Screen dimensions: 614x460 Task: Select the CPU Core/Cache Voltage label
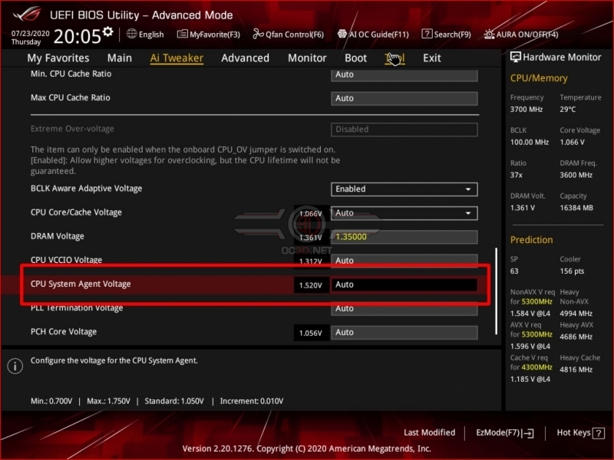click(76, 212)
